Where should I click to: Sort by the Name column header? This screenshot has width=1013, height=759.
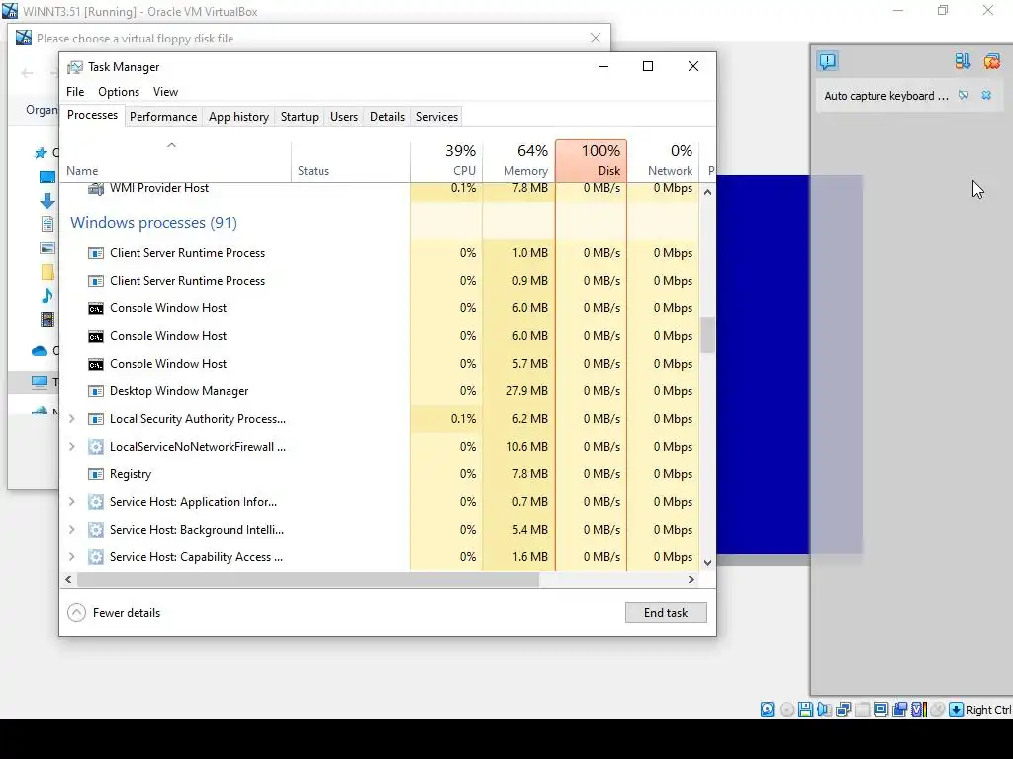[x=176, y=161]
